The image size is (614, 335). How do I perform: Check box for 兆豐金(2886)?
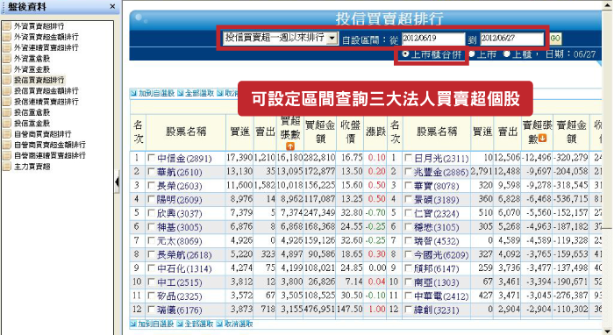click(x=408, y=172)
